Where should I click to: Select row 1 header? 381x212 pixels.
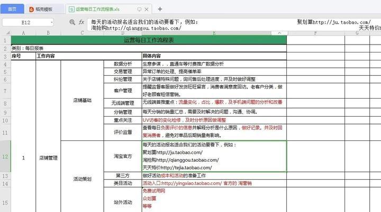(x=5, y=40)
